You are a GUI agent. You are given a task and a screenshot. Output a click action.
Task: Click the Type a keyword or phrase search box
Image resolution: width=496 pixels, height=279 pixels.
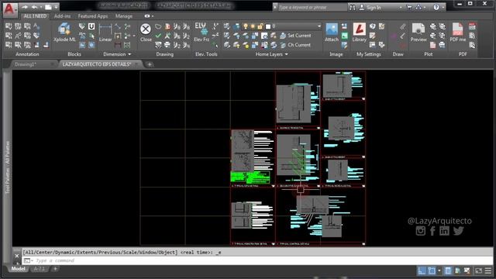coord(312,7)
